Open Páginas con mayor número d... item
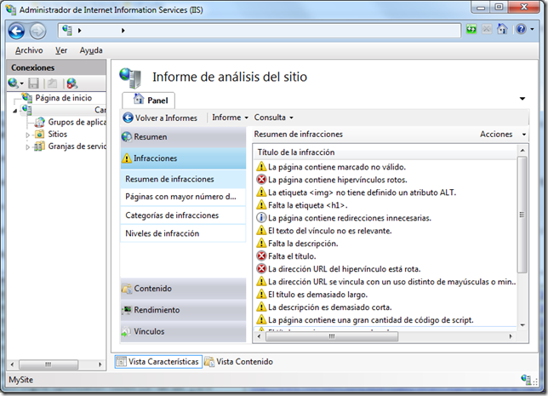The image size is (548, 396). (183, 197)
